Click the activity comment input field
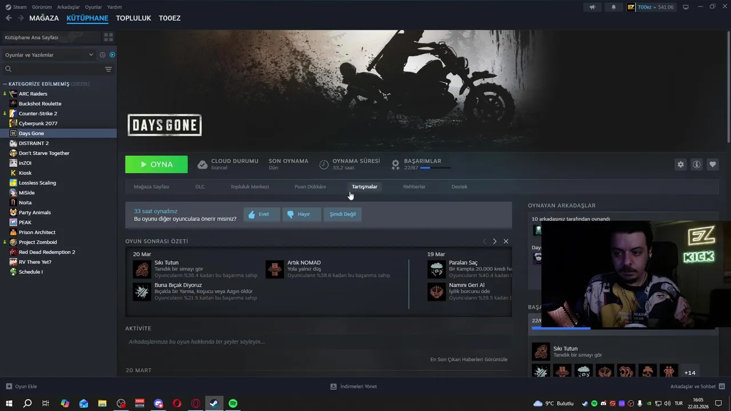This screenshot has width=731, height=411. coord(318,342)
